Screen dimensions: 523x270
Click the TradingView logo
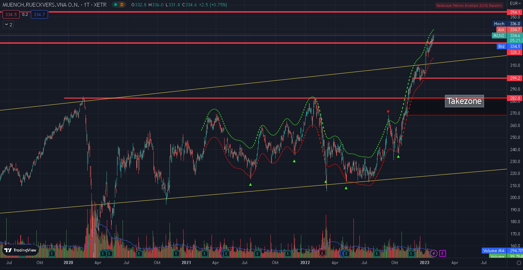click(x=20, y=250)
